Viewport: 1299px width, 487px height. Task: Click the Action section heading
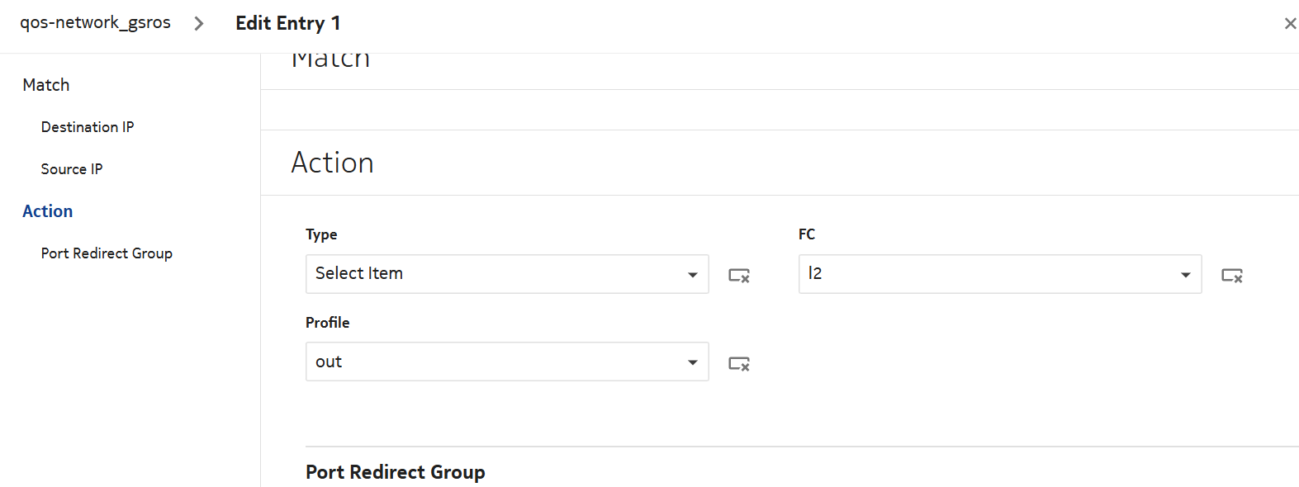(332, 163)
